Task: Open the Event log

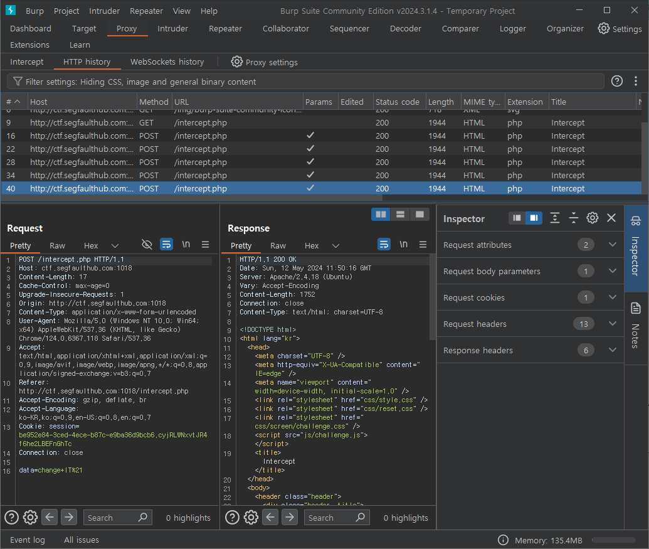Action: click(28, 540)
